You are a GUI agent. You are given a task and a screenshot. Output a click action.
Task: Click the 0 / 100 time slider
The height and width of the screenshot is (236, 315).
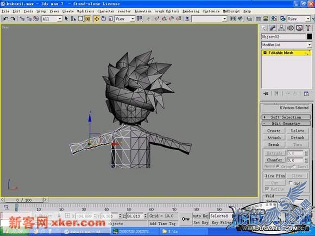coord(24,200)
